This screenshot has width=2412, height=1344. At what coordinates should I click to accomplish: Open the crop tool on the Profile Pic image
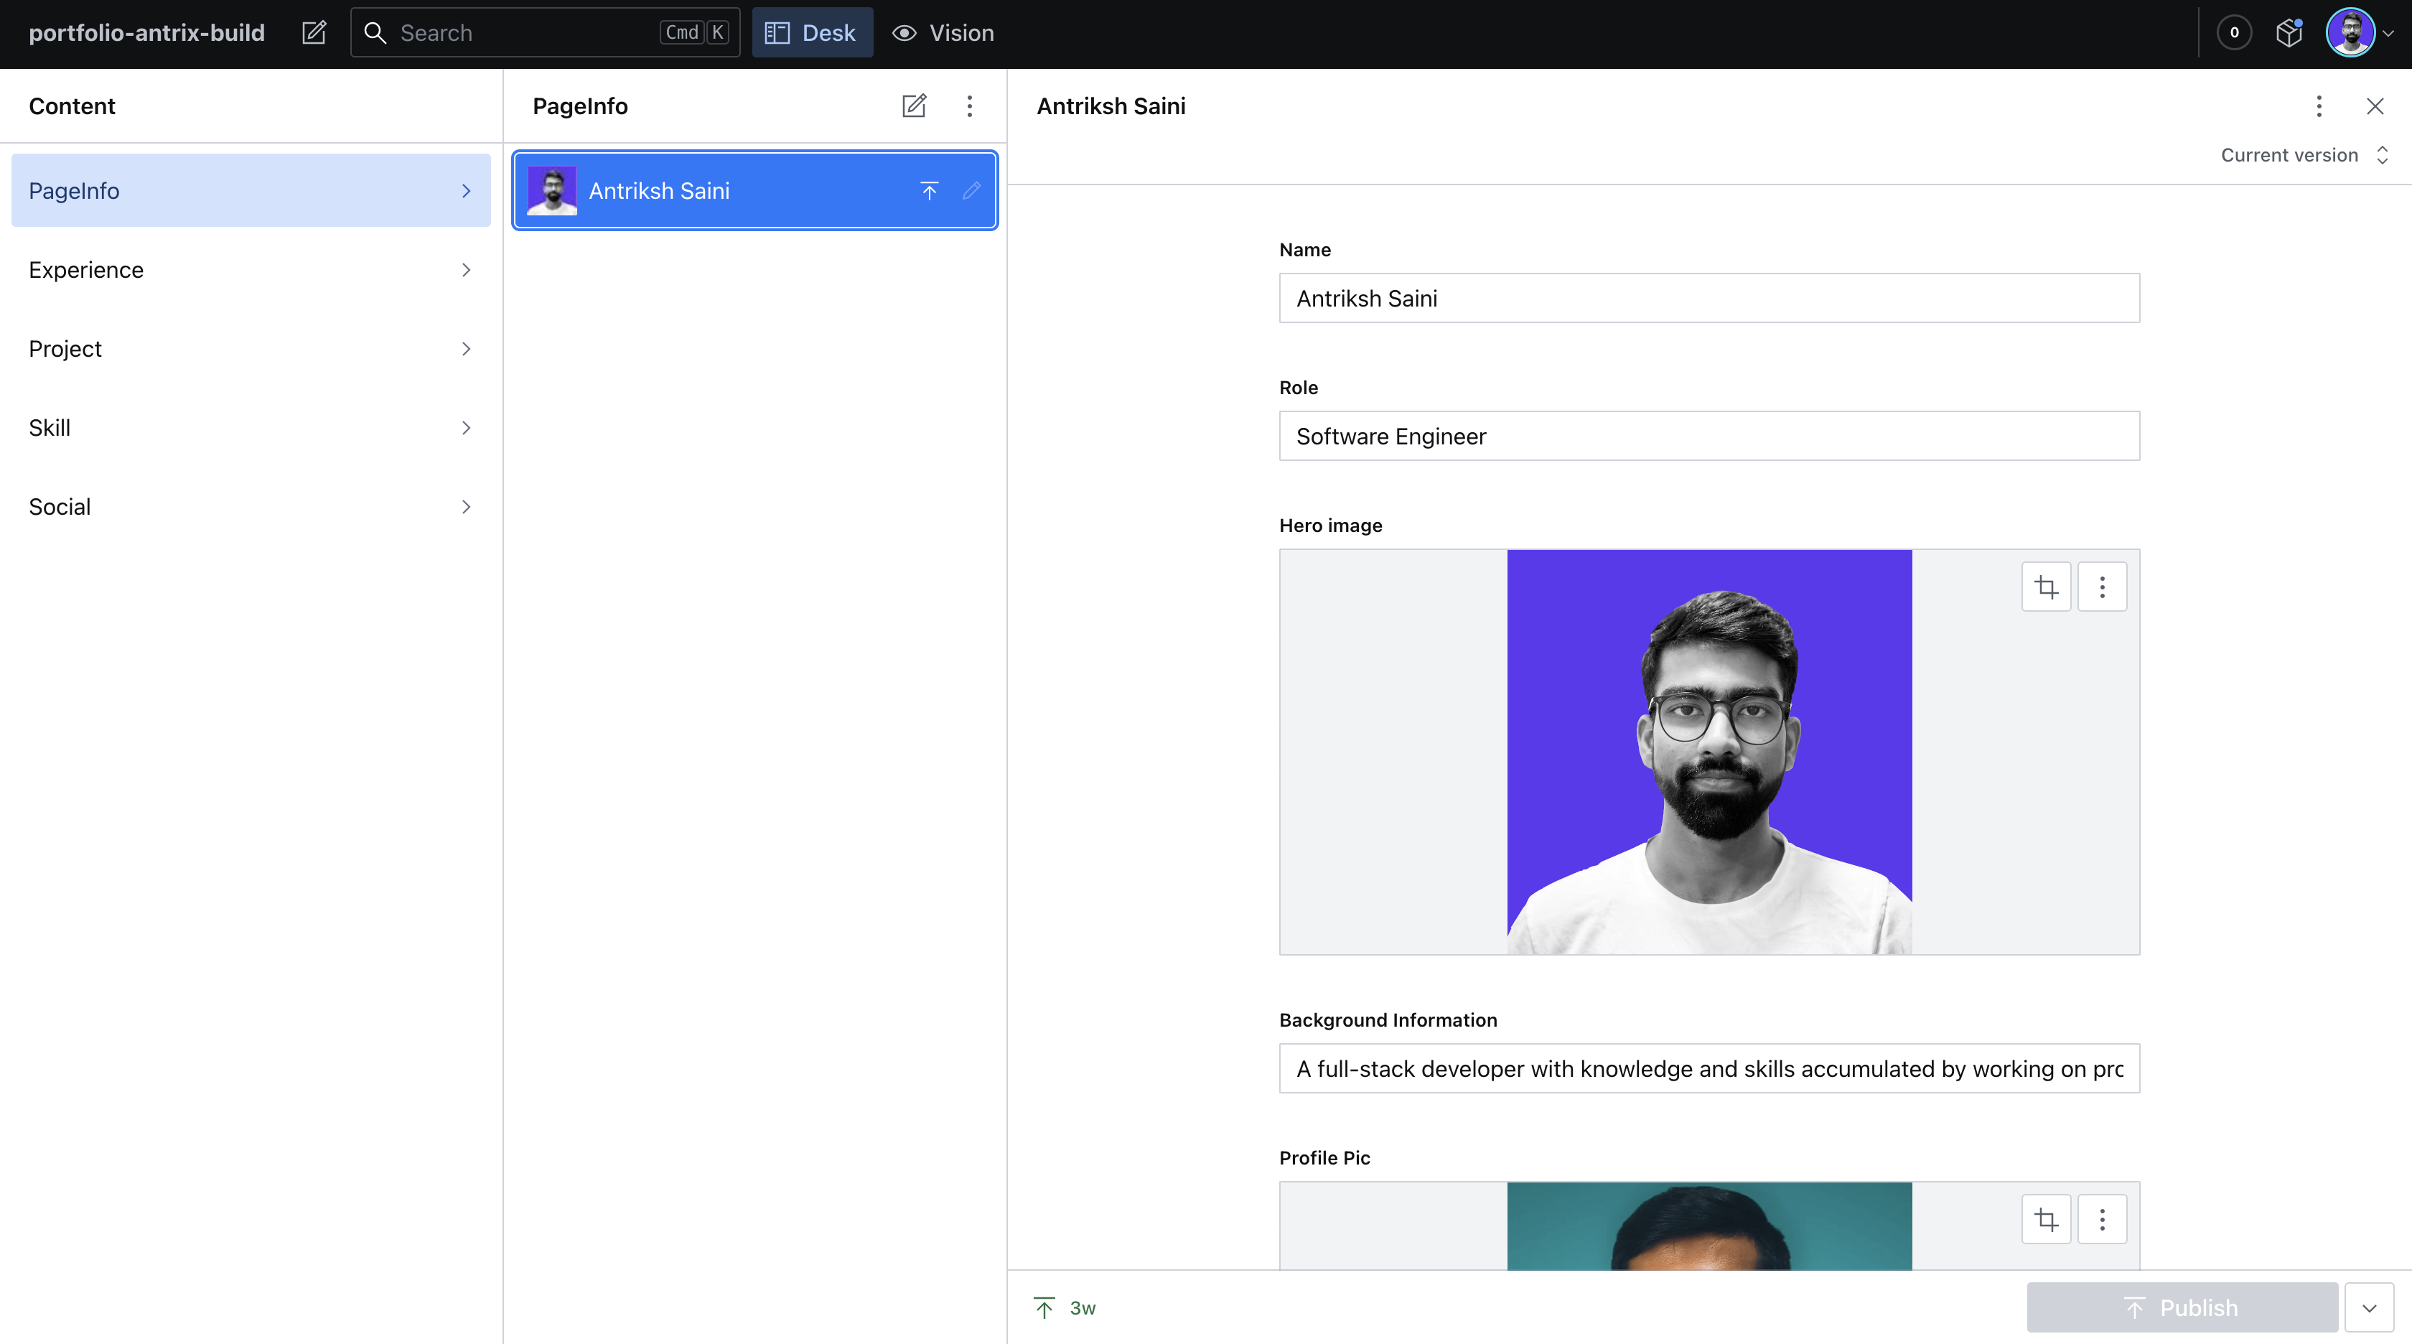2047,1218
